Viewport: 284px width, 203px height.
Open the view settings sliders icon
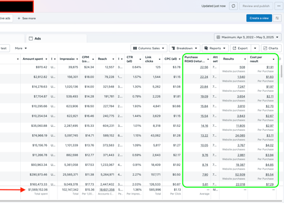(277, 18)
